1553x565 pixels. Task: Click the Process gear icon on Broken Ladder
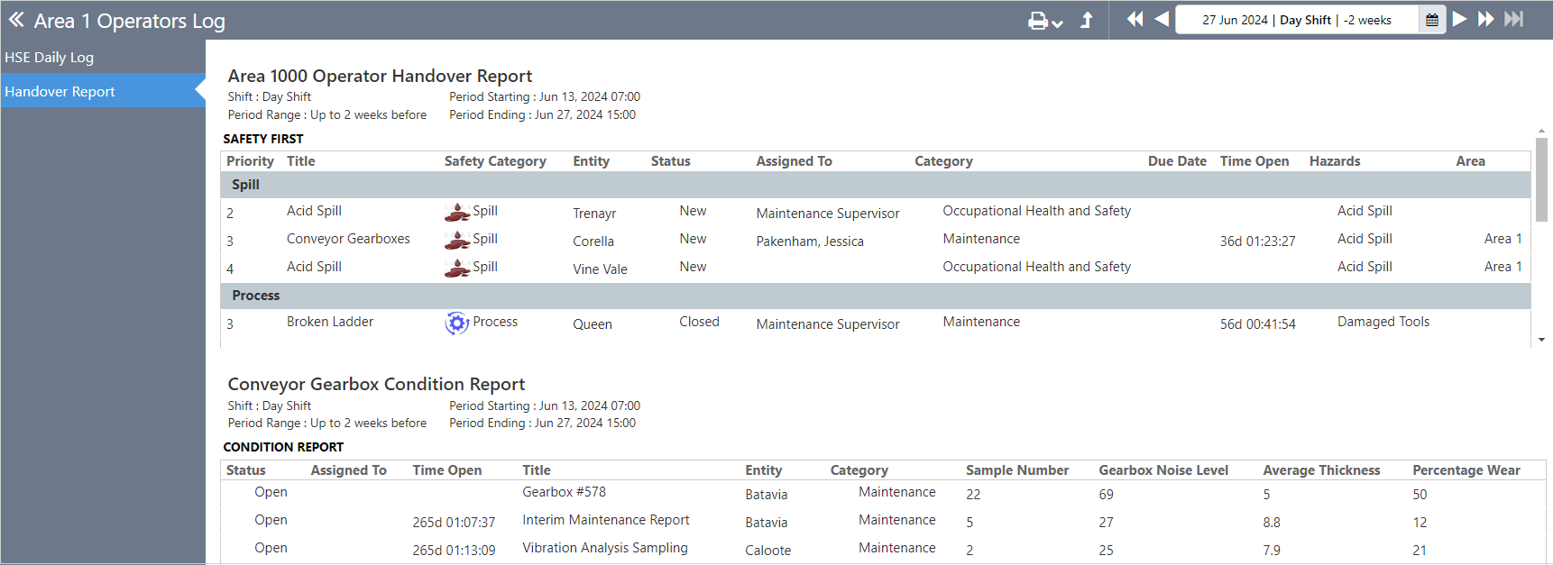pyautogui.click(x=457, y=323)
